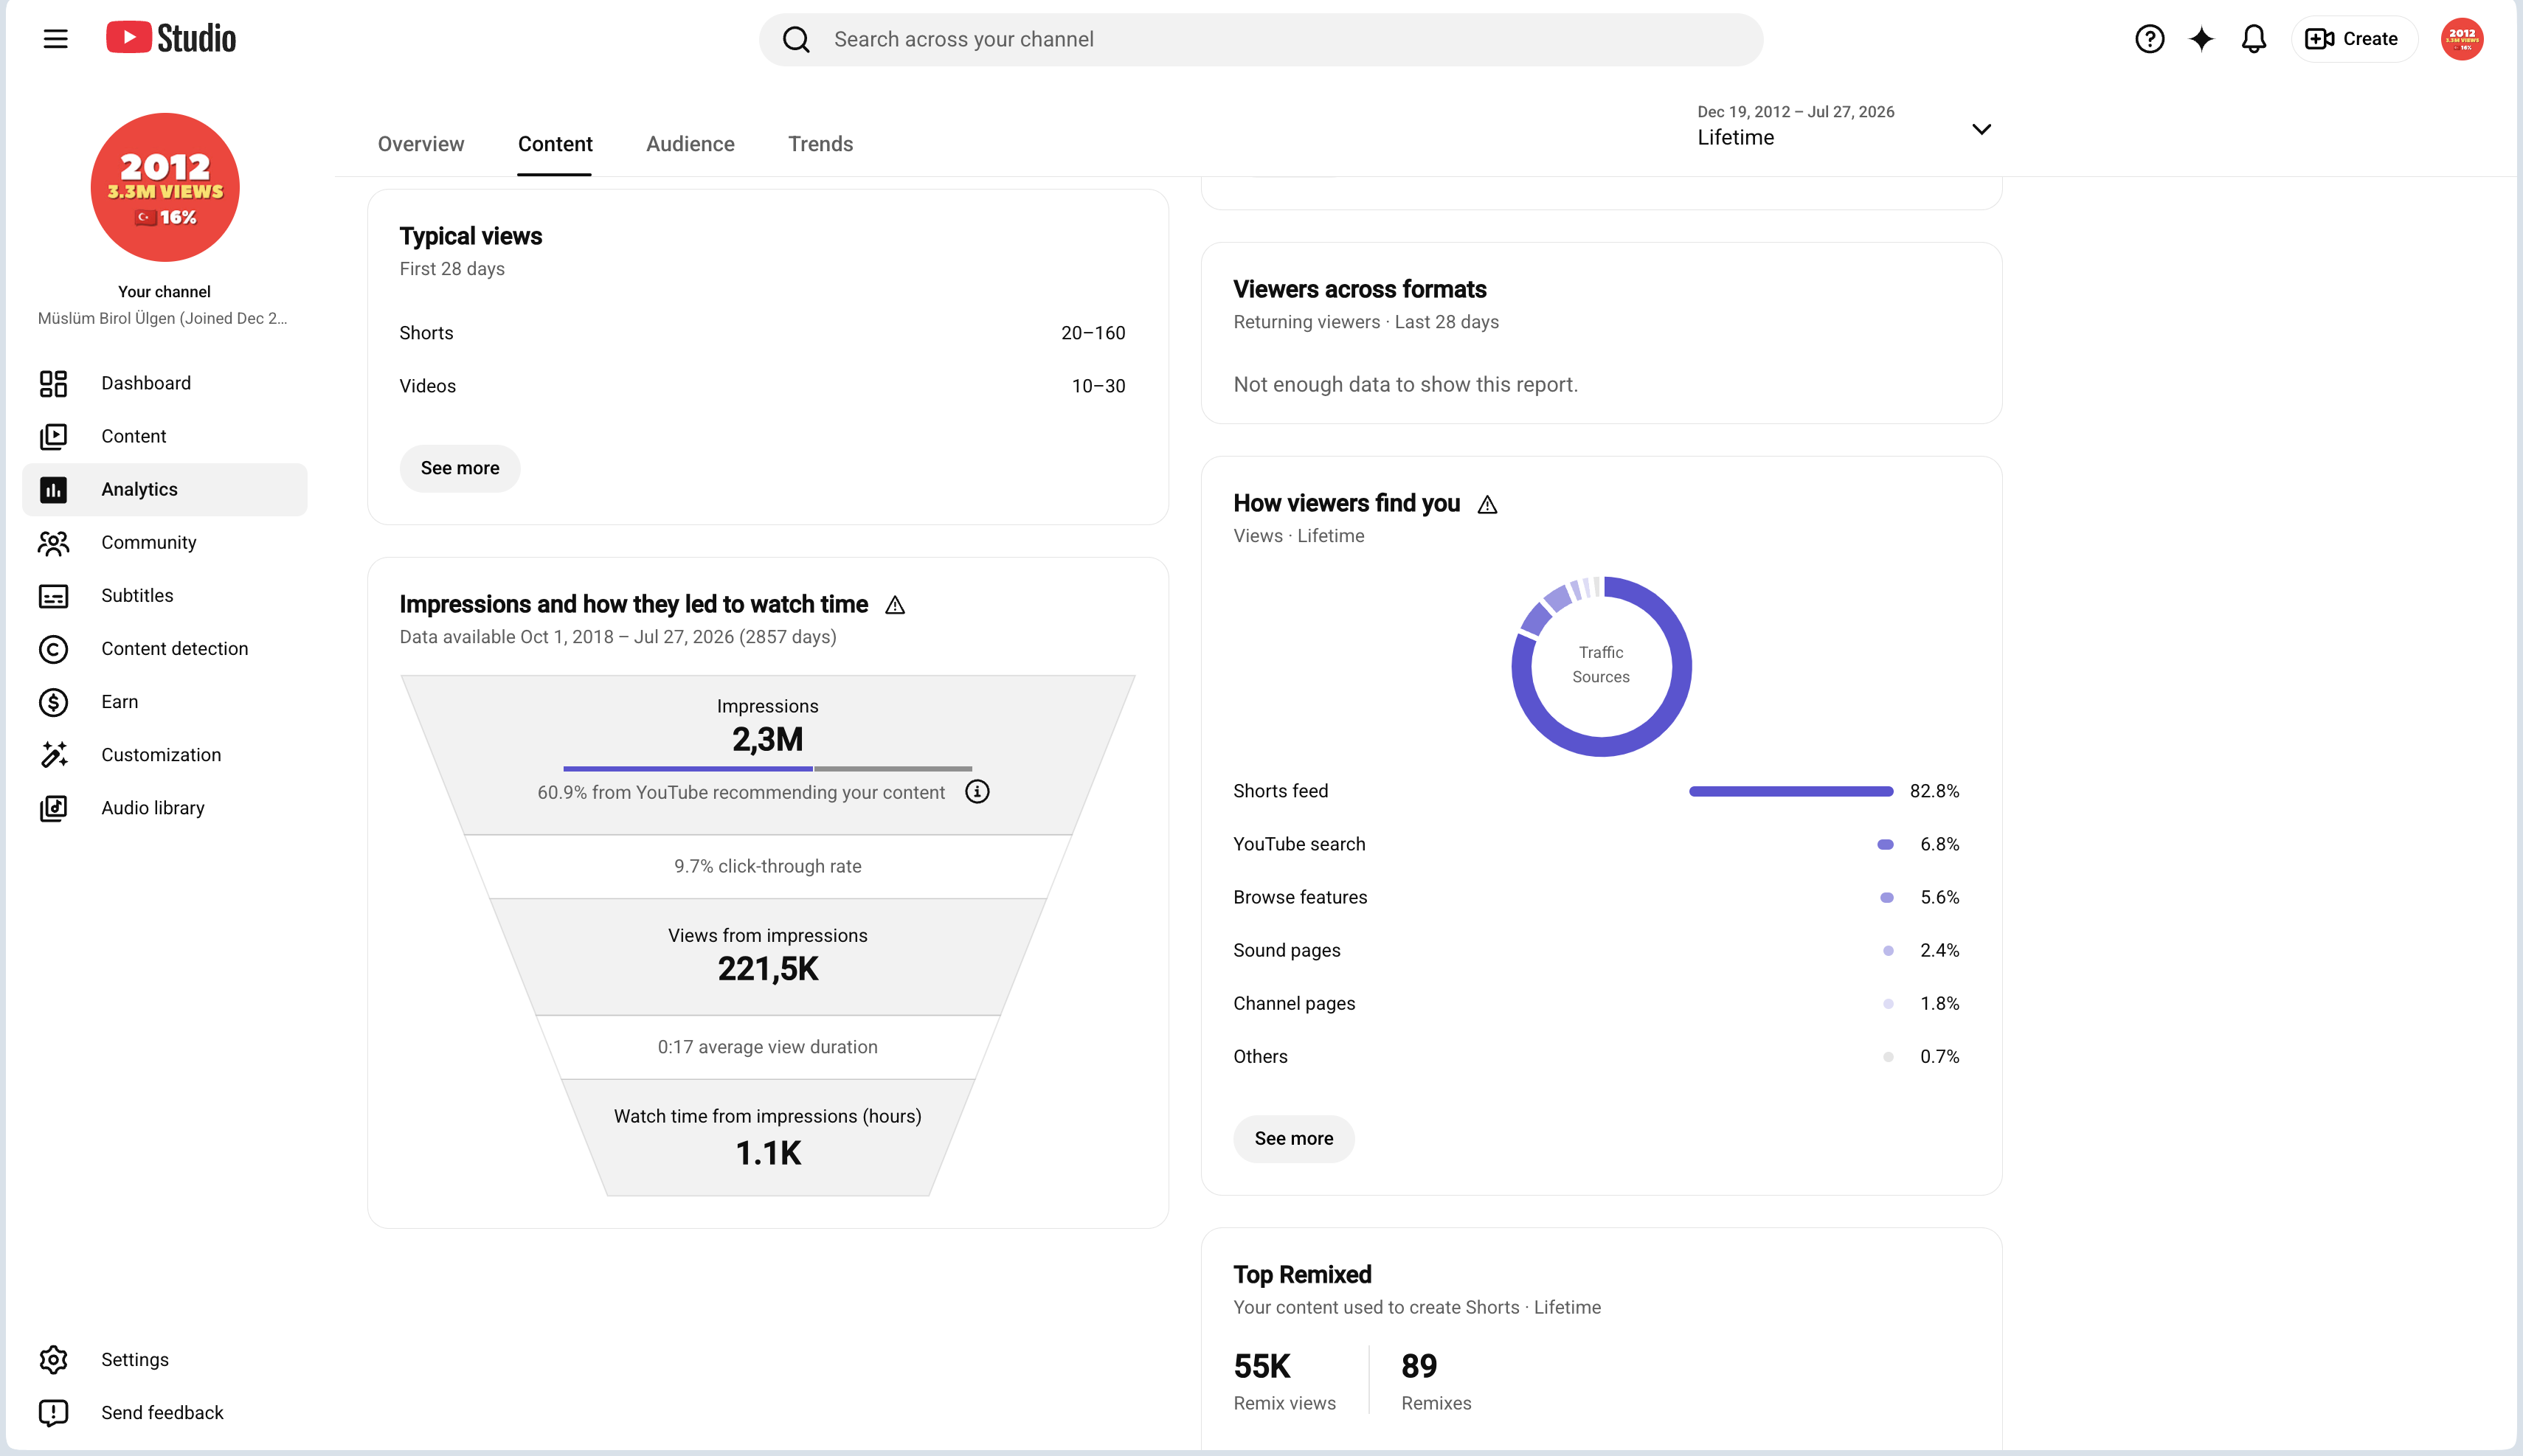Click the sparkle Ask Studio icon

point(2201,39)
